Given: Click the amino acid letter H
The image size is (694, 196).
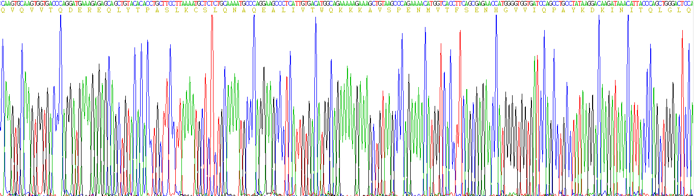Looking at the screenshot, I should pyautogui.click(x=496, y=10).
